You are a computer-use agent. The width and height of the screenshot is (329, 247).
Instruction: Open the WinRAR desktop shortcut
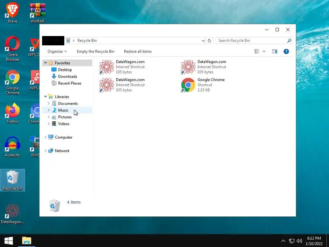[37, 13]
